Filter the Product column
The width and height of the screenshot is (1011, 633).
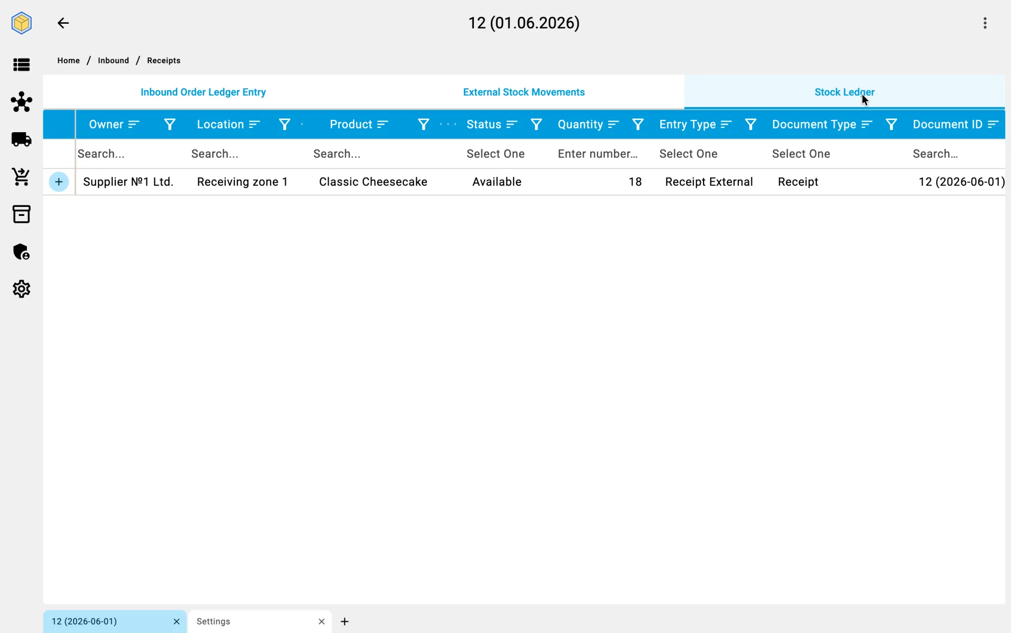pyautogui.click(x=423, y=125)
